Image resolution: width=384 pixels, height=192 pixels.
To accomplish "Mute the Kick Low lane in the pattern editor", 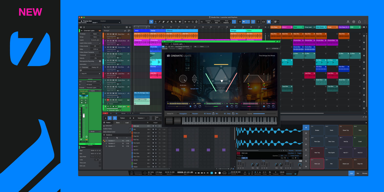I will 153,126.
